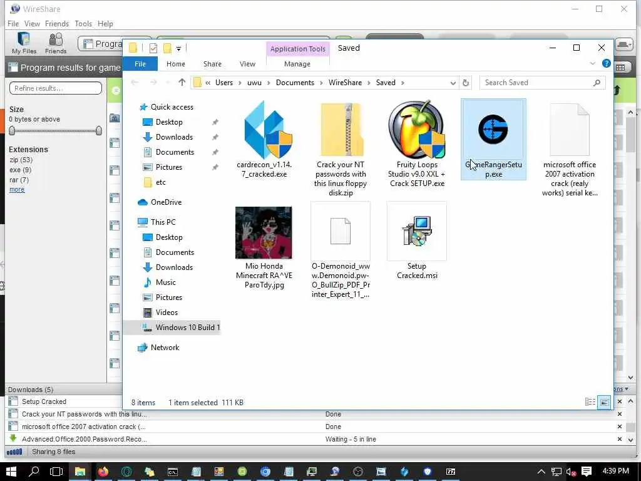Open 7-Zip from taskbar

click(x=451, y=472)
